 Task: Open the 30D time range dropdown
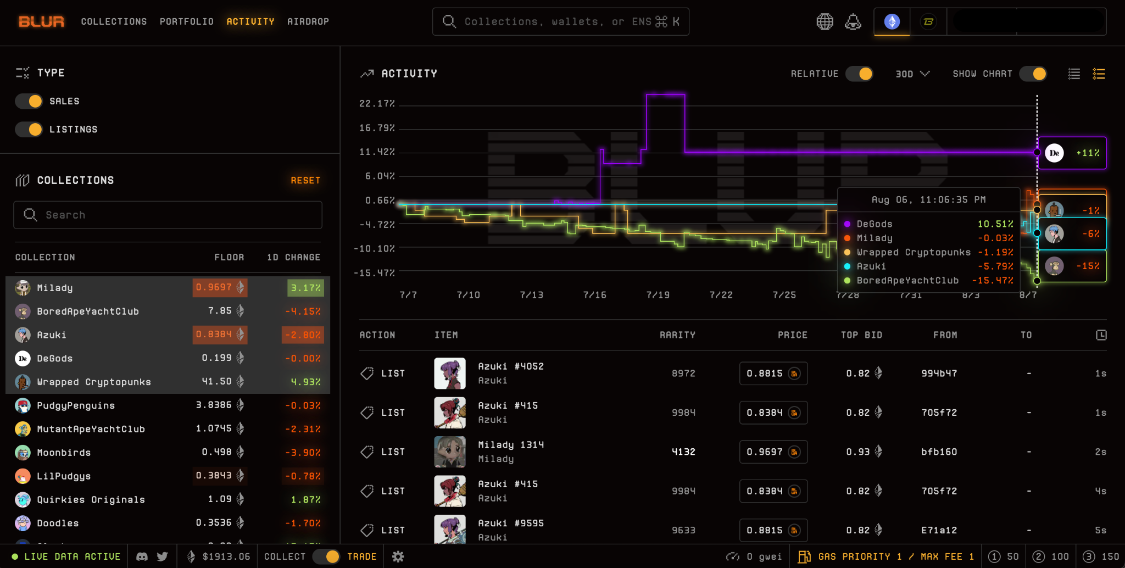pyautogui.click(x=912, y=74)
